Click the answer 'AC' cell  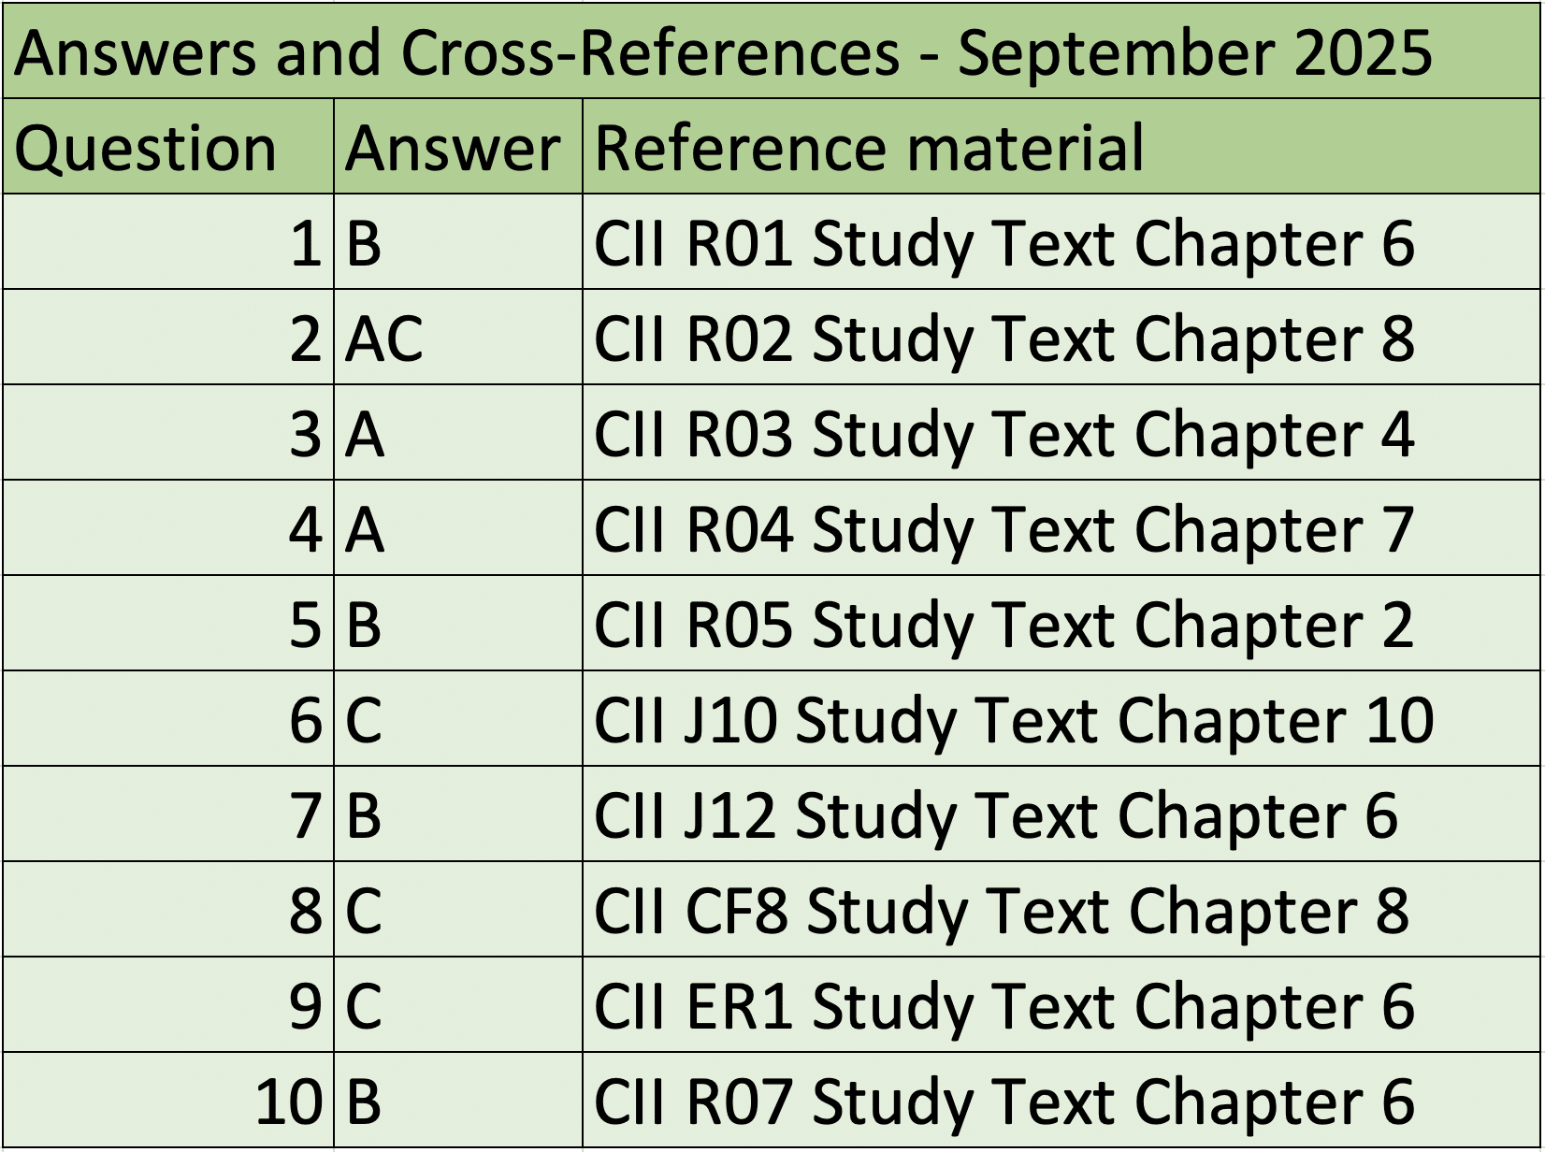[457, 338]
